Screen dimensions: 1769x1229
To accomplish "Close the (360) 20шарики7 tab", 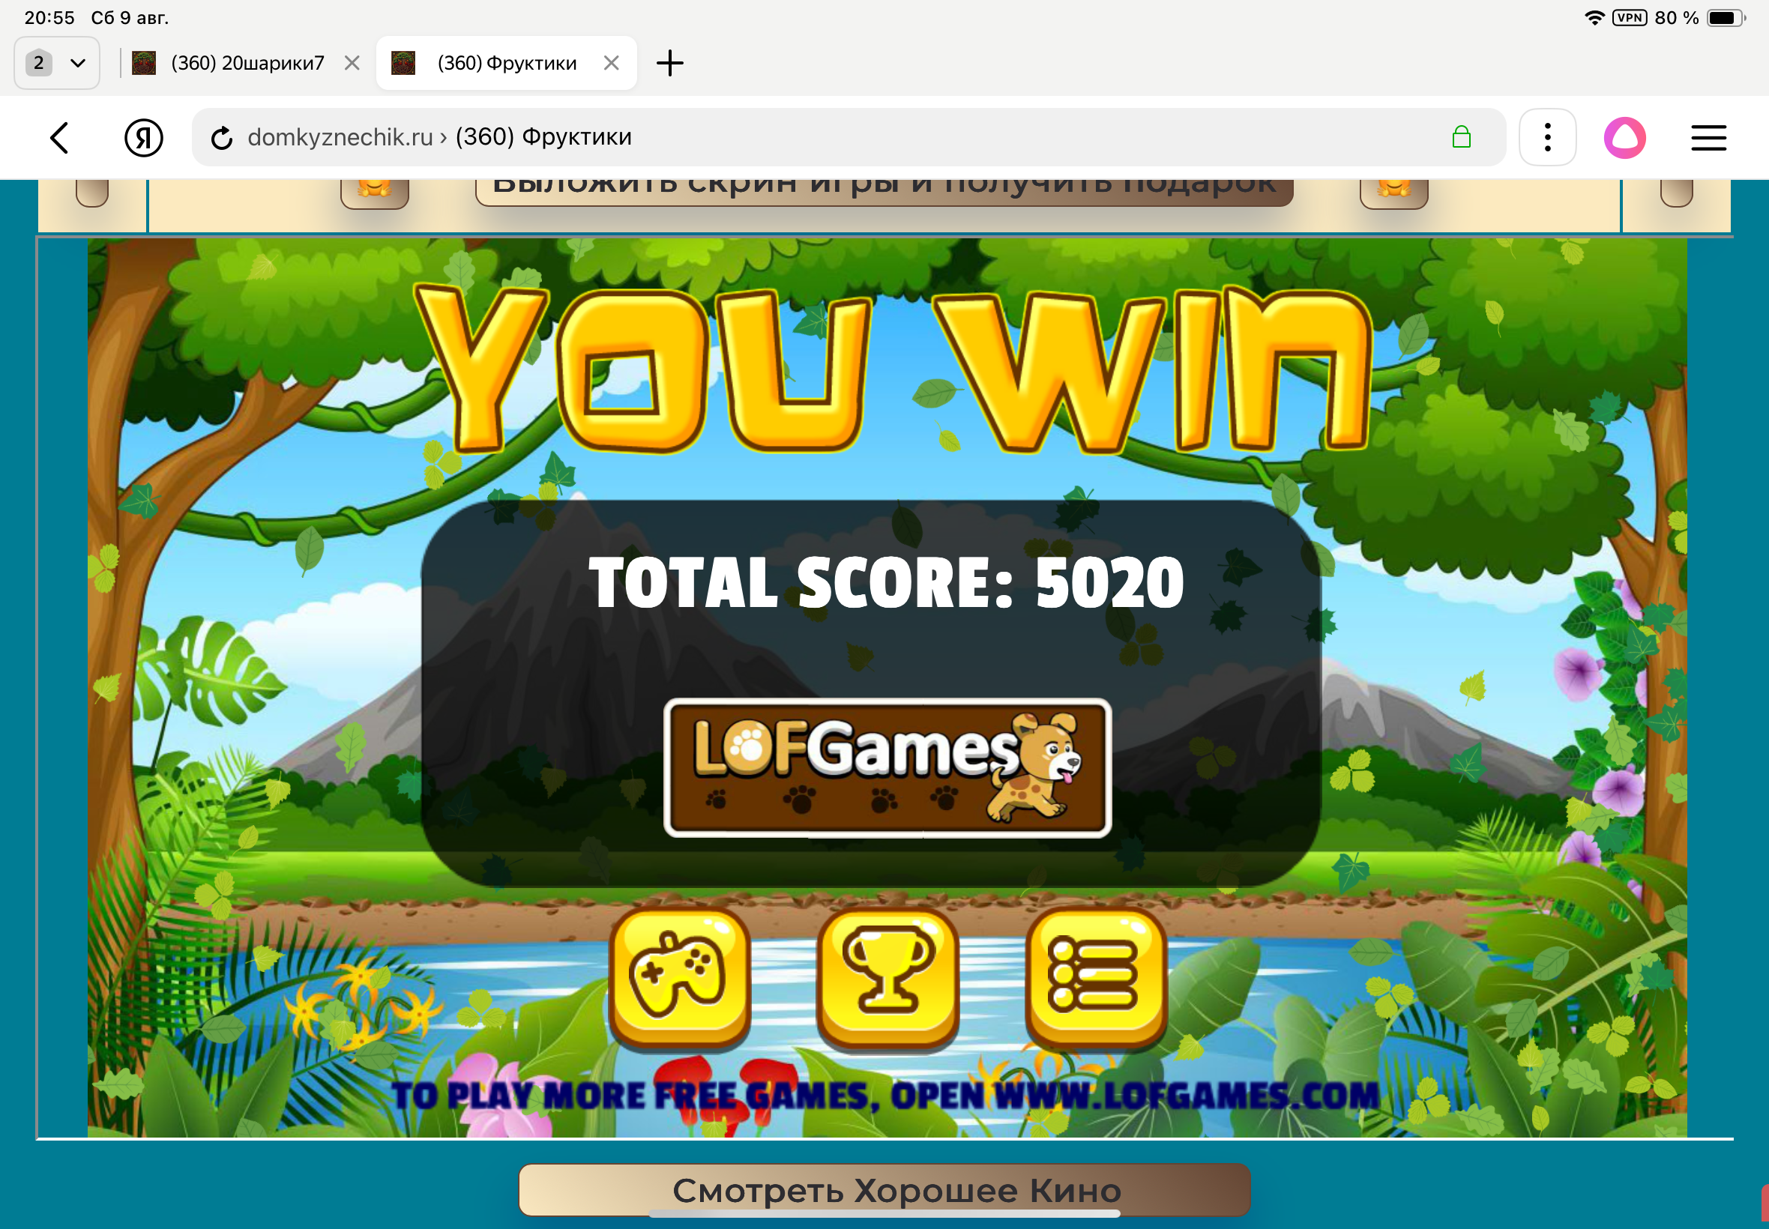I will click(x=352, y=63).
